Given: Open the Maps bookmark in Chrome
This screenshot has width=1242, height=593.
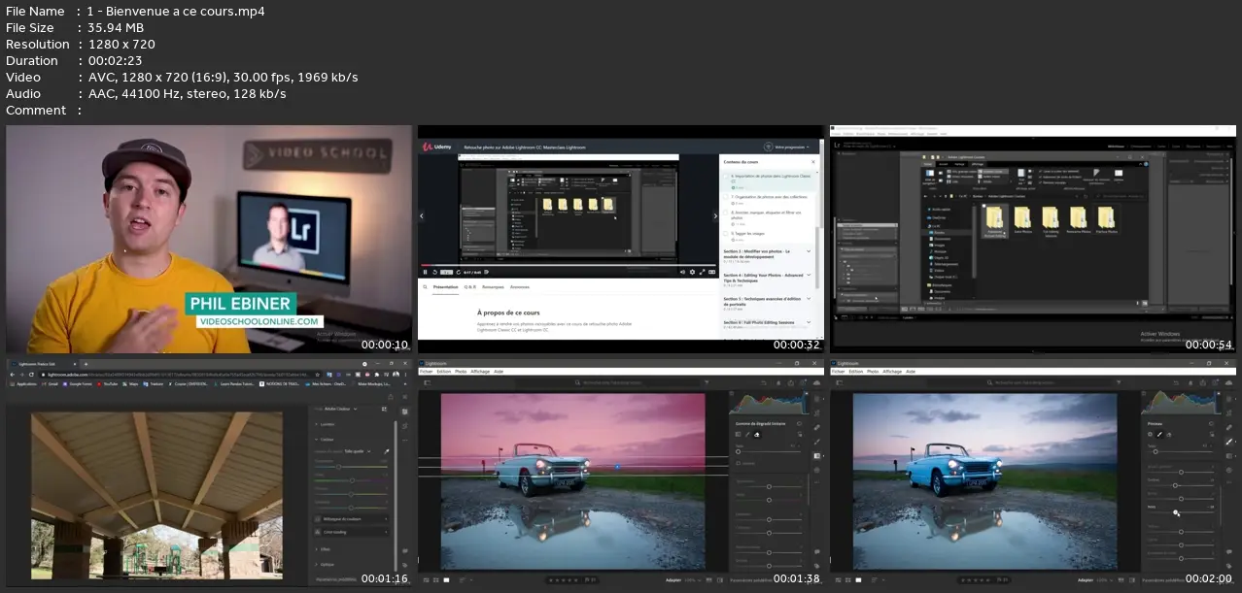Looking at the screenshot, I should point(130,384).
